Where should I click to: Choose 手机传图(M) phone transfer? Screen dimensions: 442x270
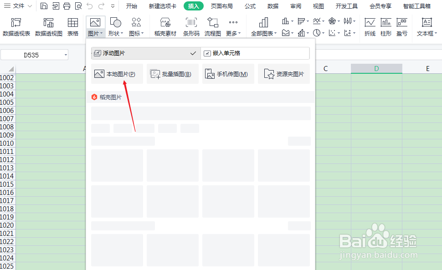228,74
